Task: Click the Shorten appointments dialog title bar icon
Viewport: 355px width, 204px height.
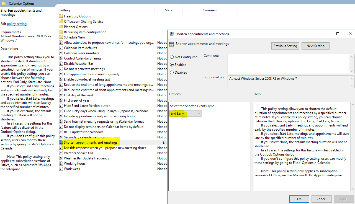Action: coord(172,34)
